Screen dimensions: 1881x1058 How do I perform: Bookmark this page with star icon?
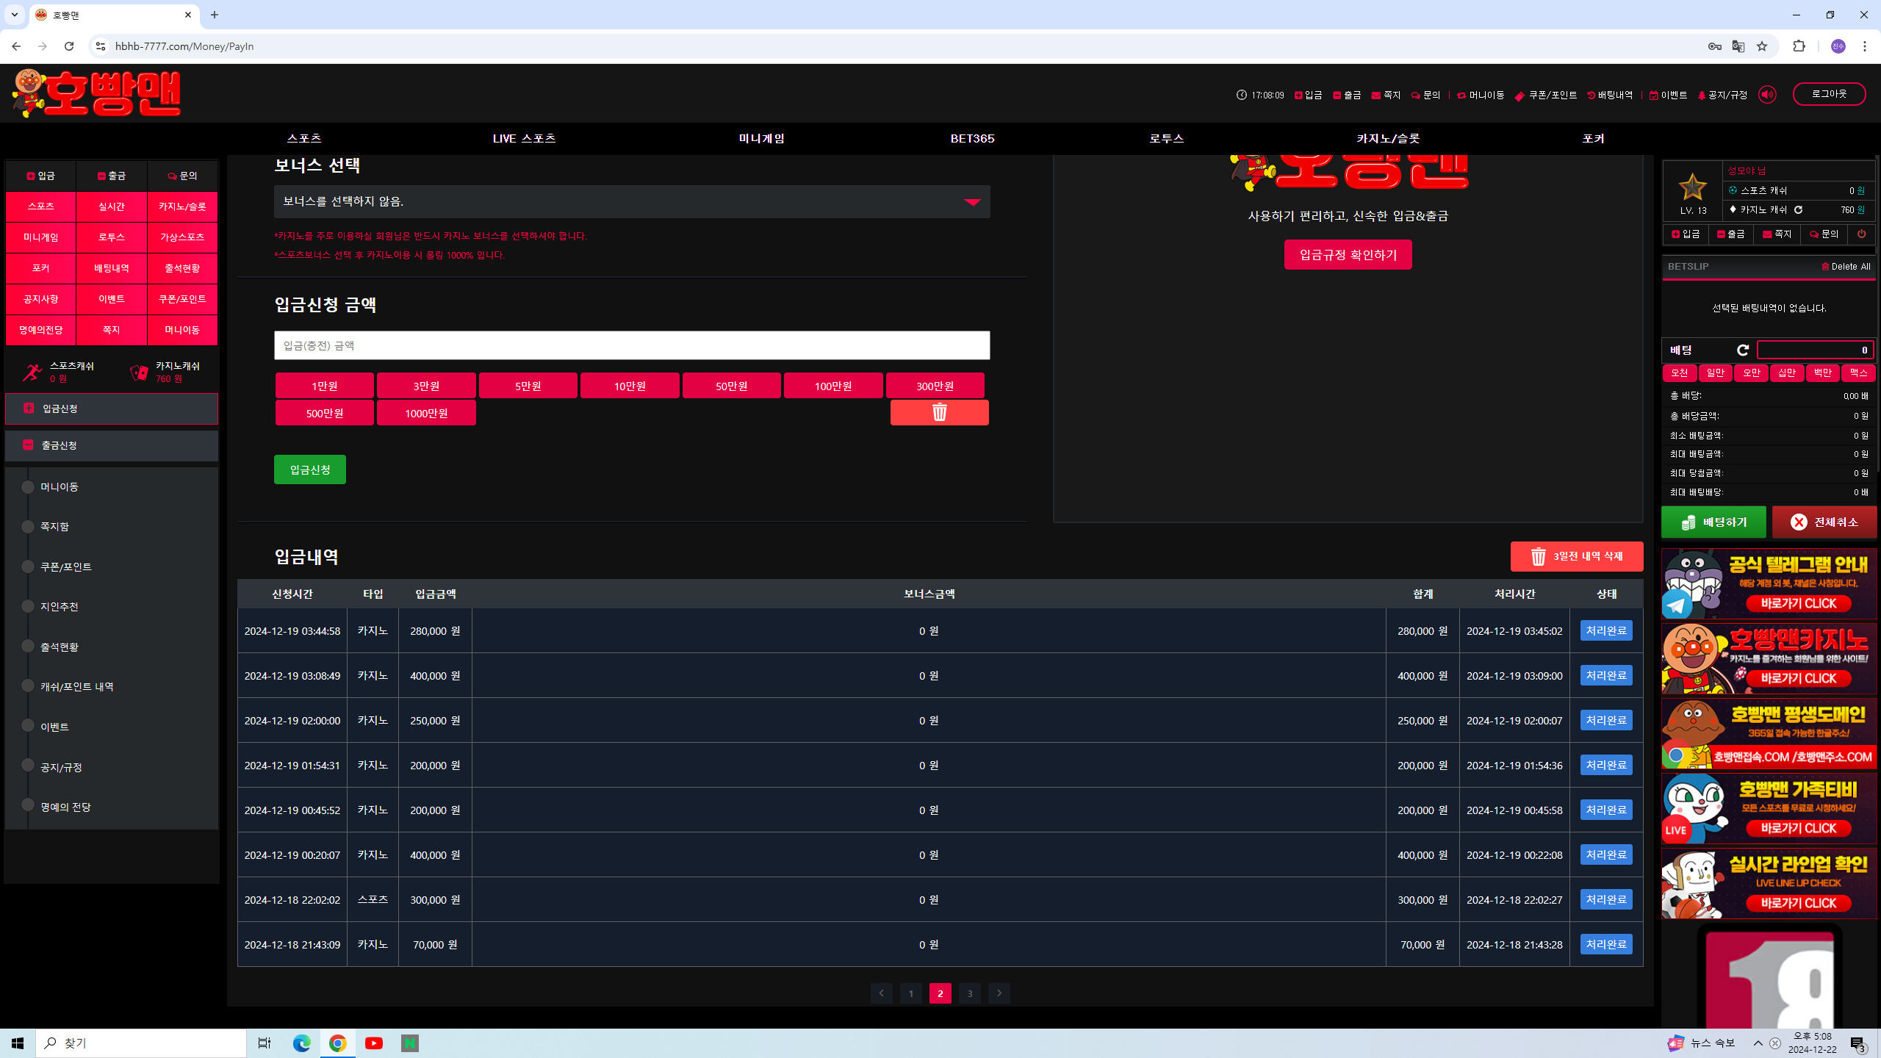tap(1762, 46)
